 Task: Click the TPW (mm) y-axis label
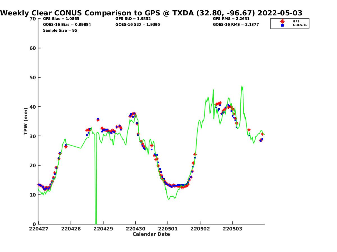(26, 121)
